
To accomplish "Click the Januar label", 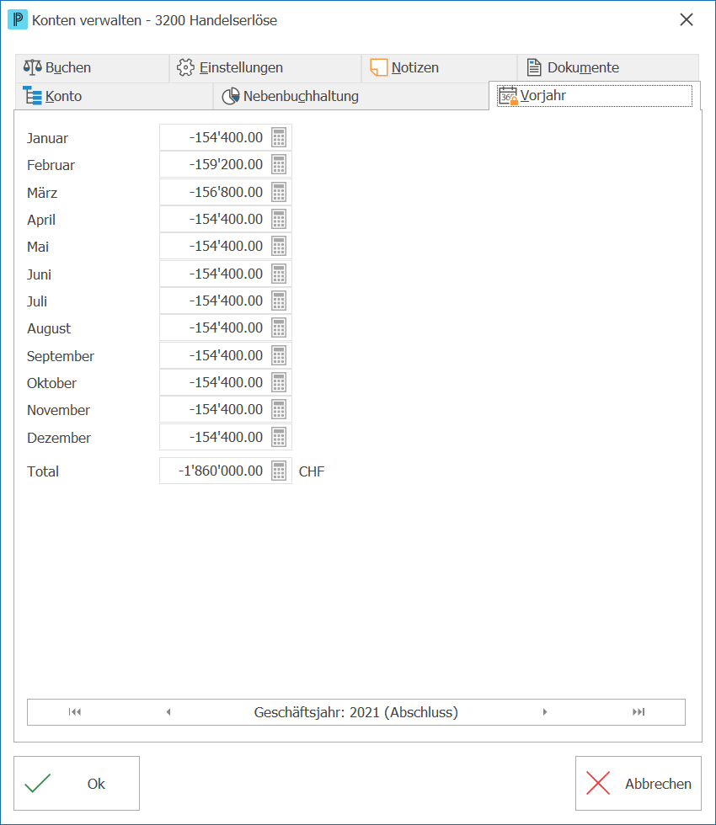I will point(47,138).
